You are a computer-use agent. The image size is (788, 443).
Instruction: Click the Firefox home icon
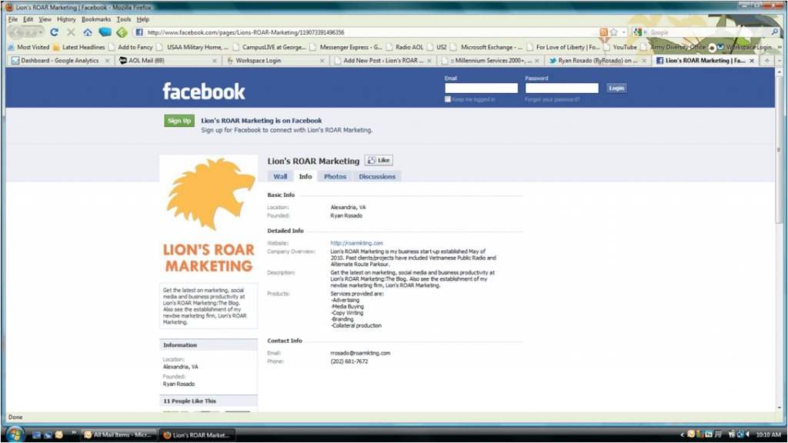[88, 32]
